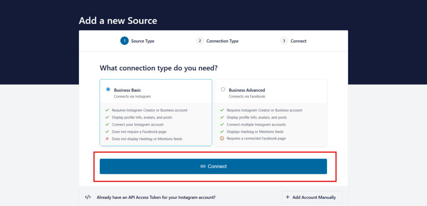Click green check beside Connect your Instagram account

pos(107,125)
